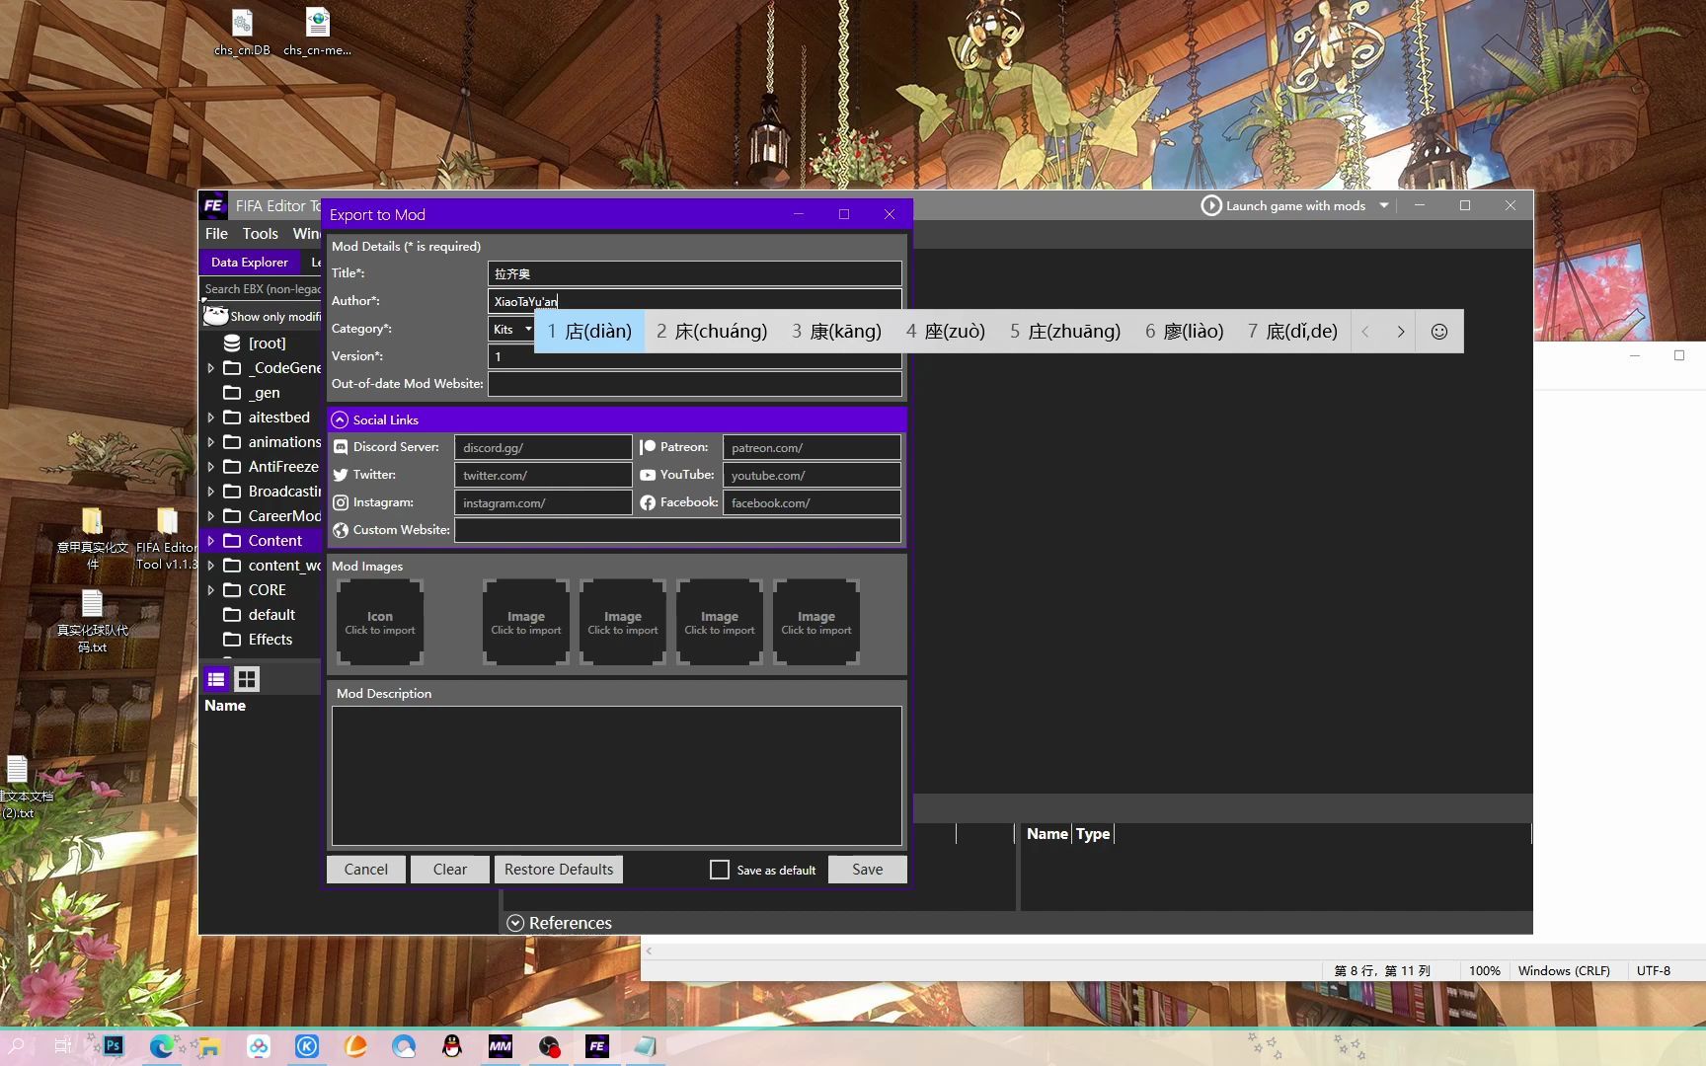Click the Custom Website input field
Image resolution: width=1706 pixels, height=1066 pixels.
pos(677,530)
